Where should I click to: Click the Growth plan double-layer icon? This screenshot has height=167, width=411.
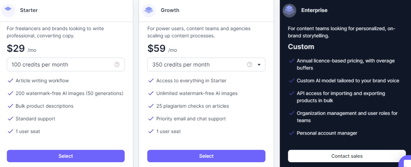(149, 10)
